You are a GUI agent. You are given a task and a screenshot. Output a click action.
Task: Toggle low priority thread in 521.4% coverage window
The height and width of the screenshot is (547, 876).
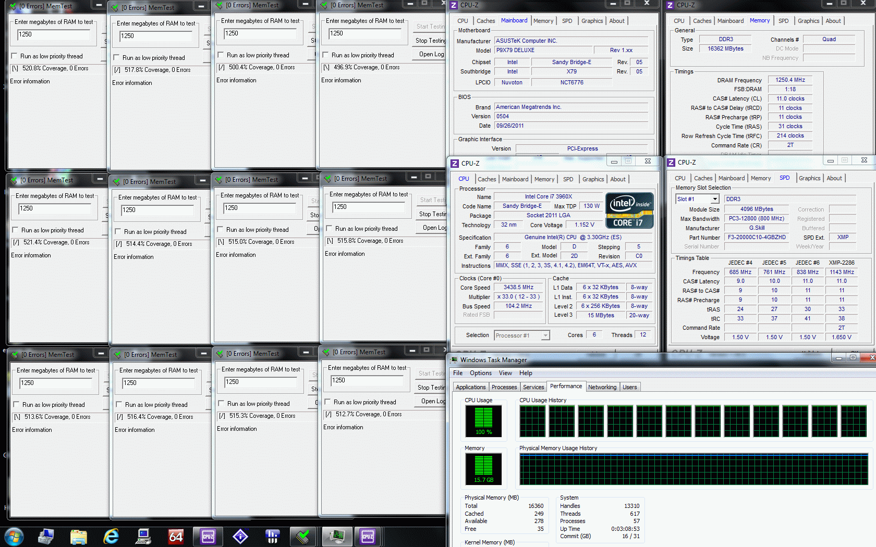(15, 230)
